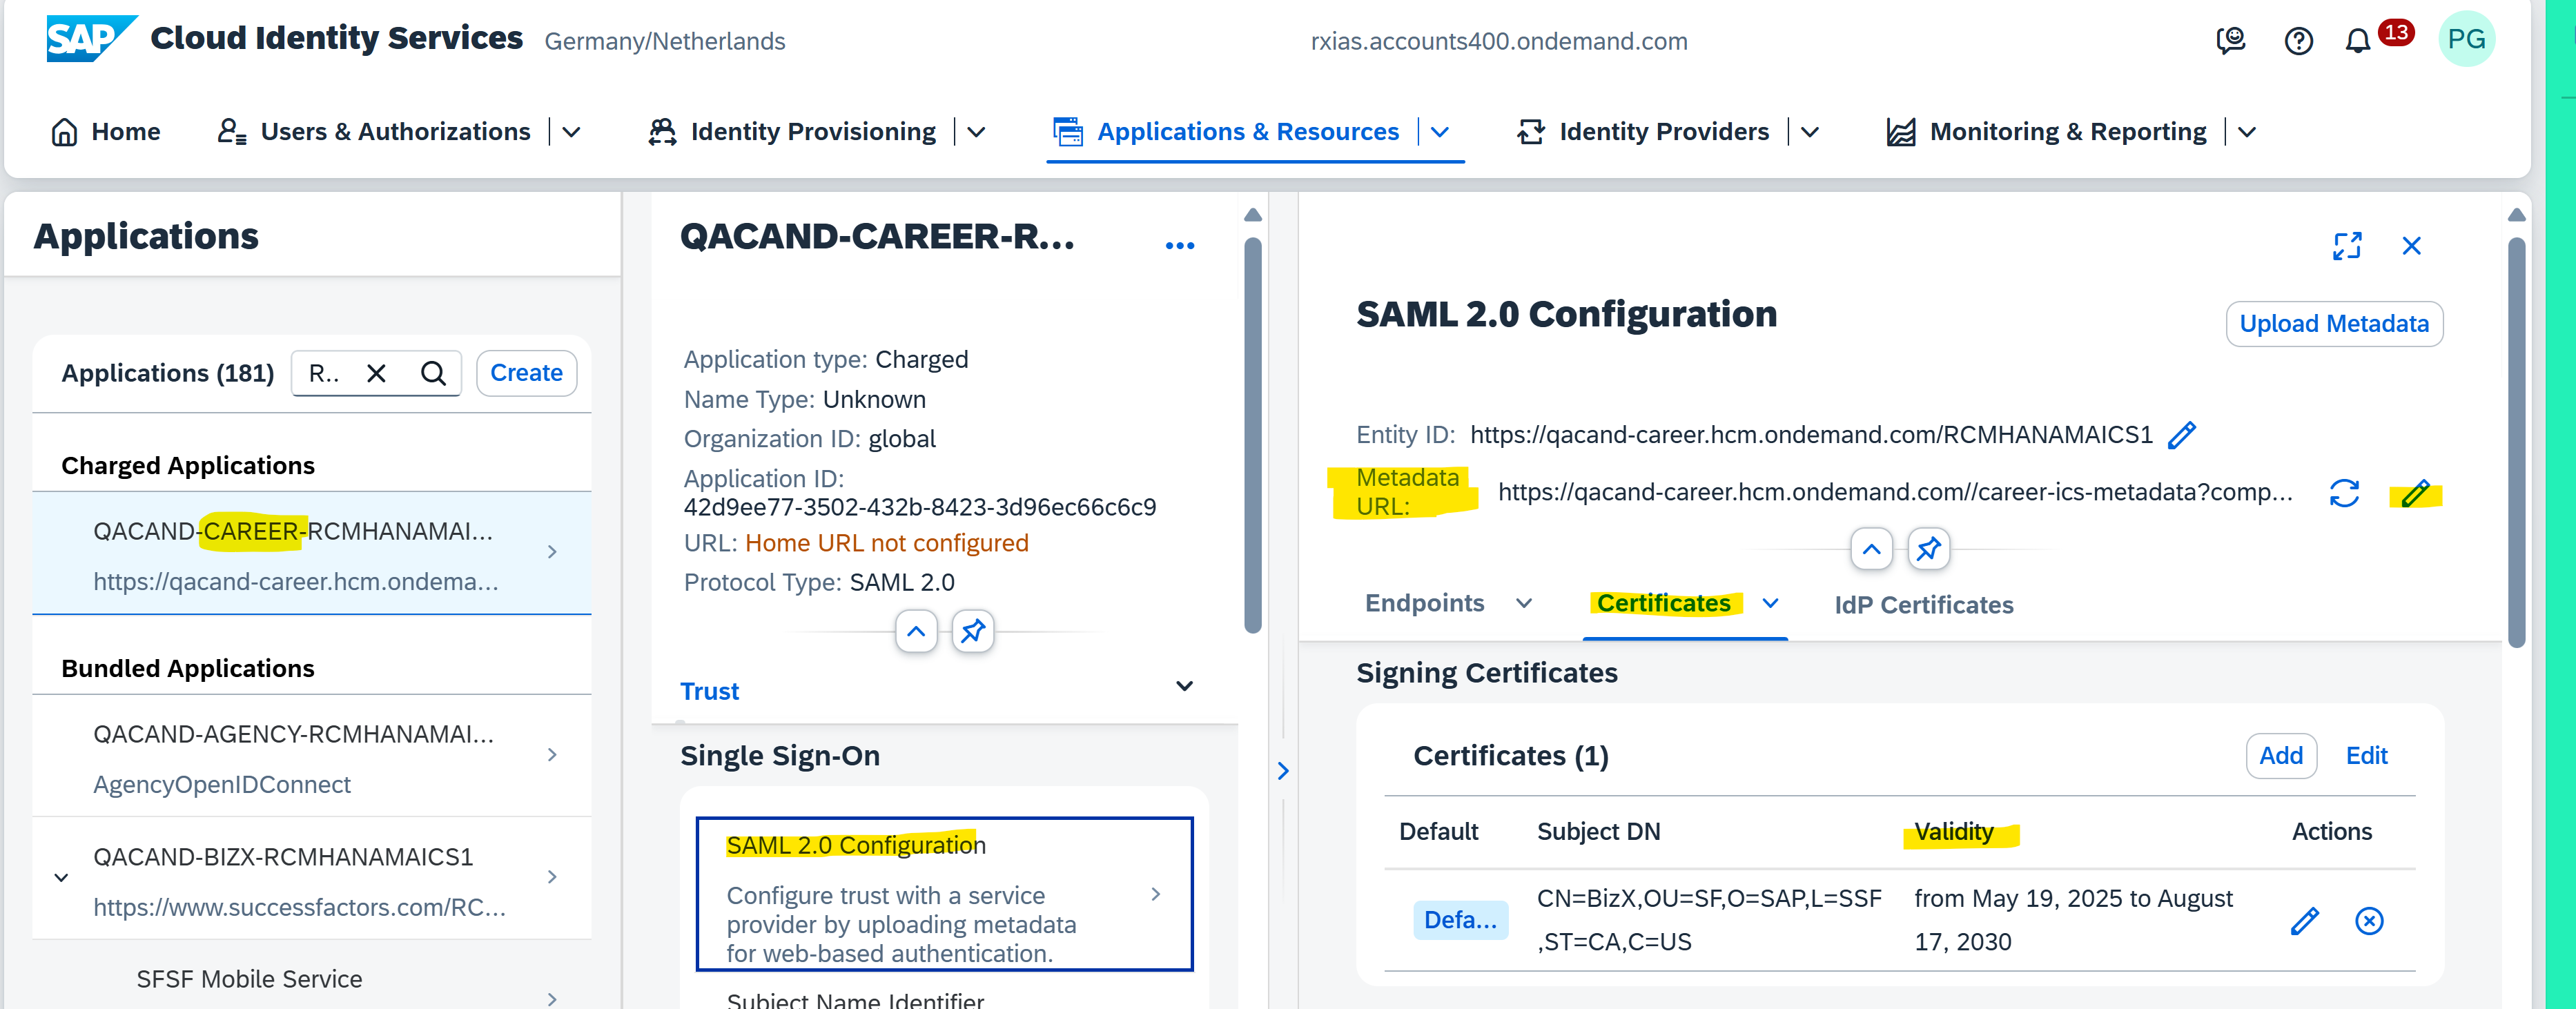This screenshot has width=2576, height=1009.
Task: Edit the Metadata URL with pencil icon
Action: coord(2415,493)
